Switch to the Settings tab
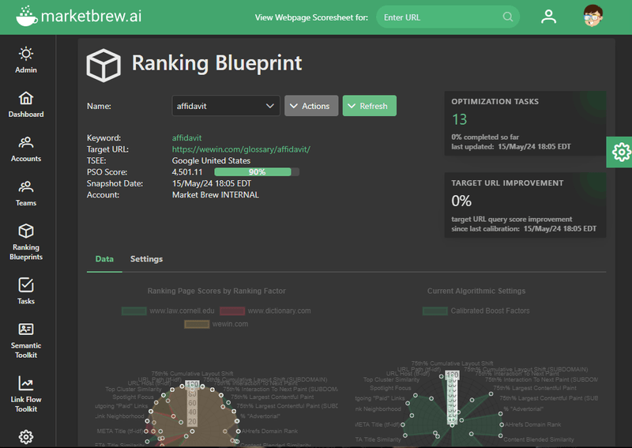Viewport: 632px width, 448px height. coord(146,259)
